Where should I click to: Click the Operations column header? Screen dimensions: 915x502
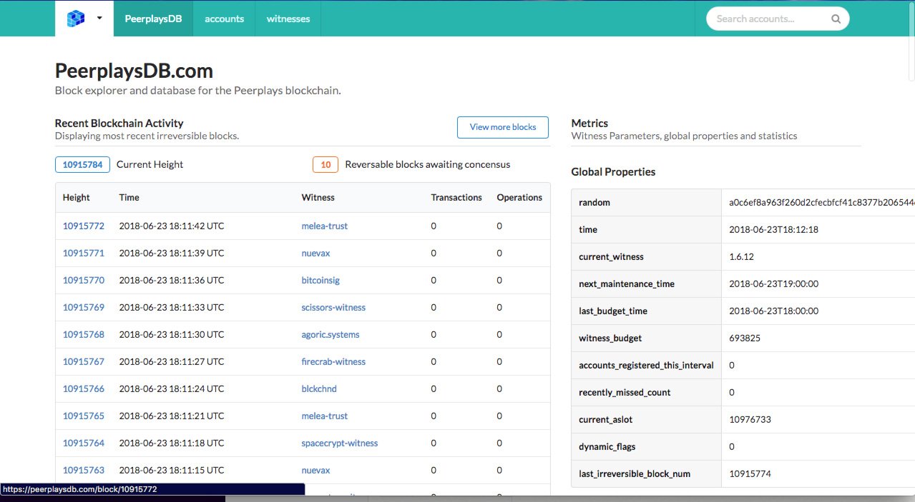(519, 198)
